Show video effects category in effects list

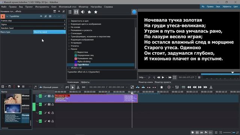76,12
